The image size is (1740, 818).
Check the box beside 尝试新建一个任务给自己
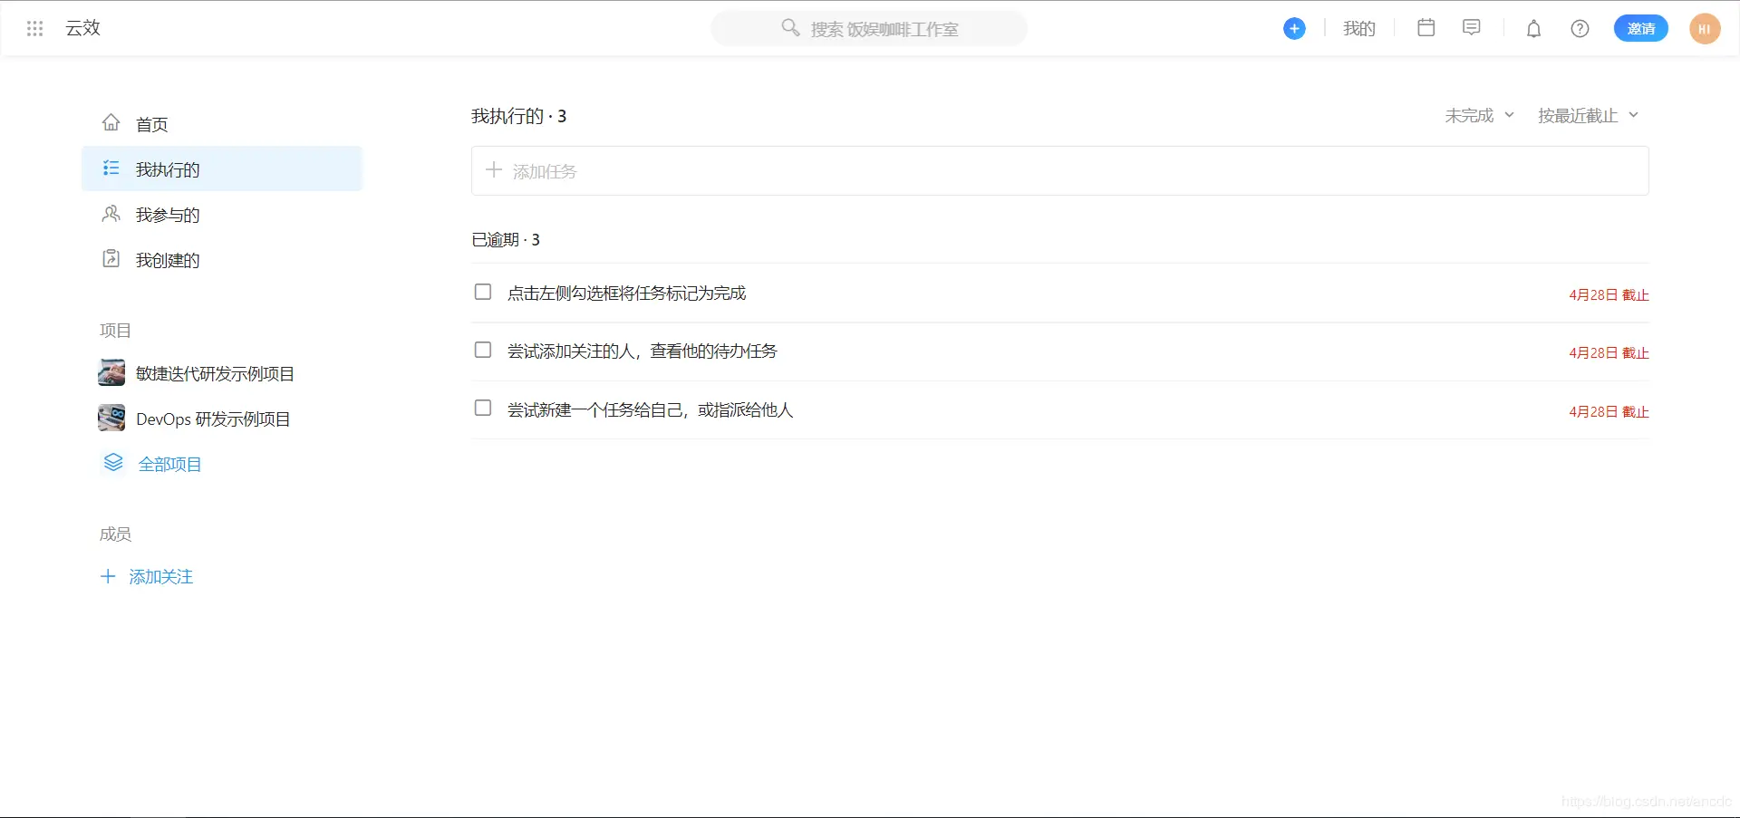(482, 408)
